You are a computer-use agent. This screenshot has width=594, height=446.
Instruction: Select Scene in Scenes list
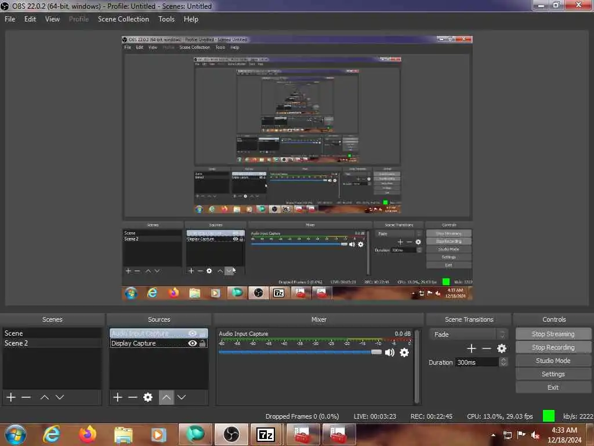point(52,333)
